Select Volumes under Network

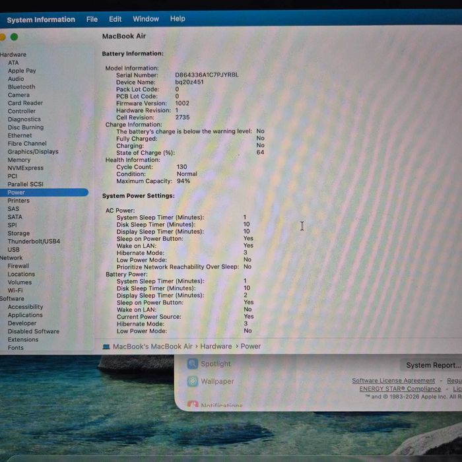click(20, 282)
